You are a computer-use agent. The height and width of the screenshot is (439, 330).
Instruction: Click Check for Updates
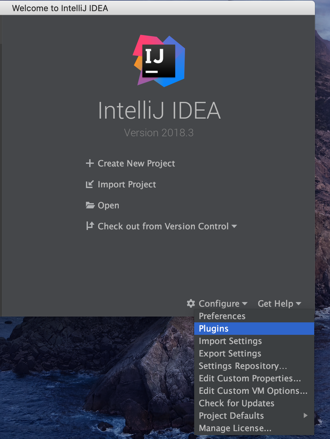tap(254, 403)
